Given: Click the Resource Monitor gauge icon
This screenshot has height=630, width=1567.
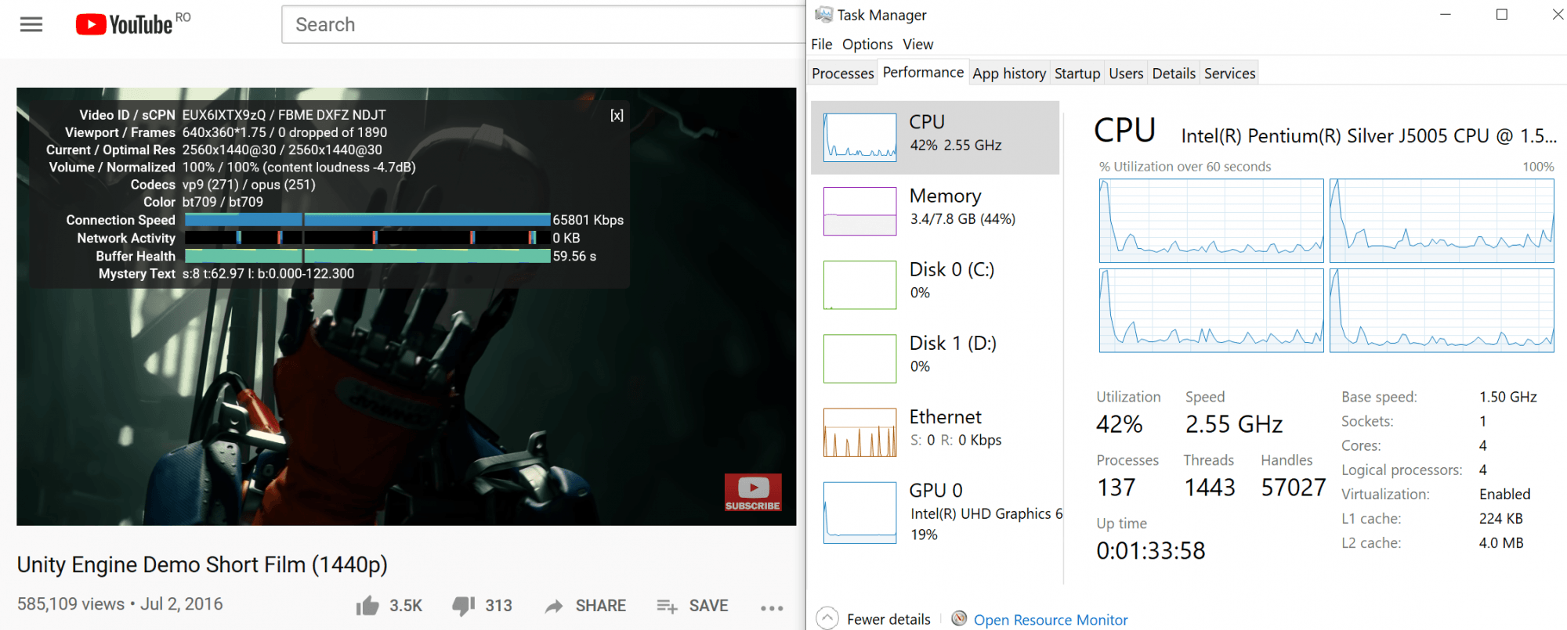Looking at the screenshot, I should (959, 618).
